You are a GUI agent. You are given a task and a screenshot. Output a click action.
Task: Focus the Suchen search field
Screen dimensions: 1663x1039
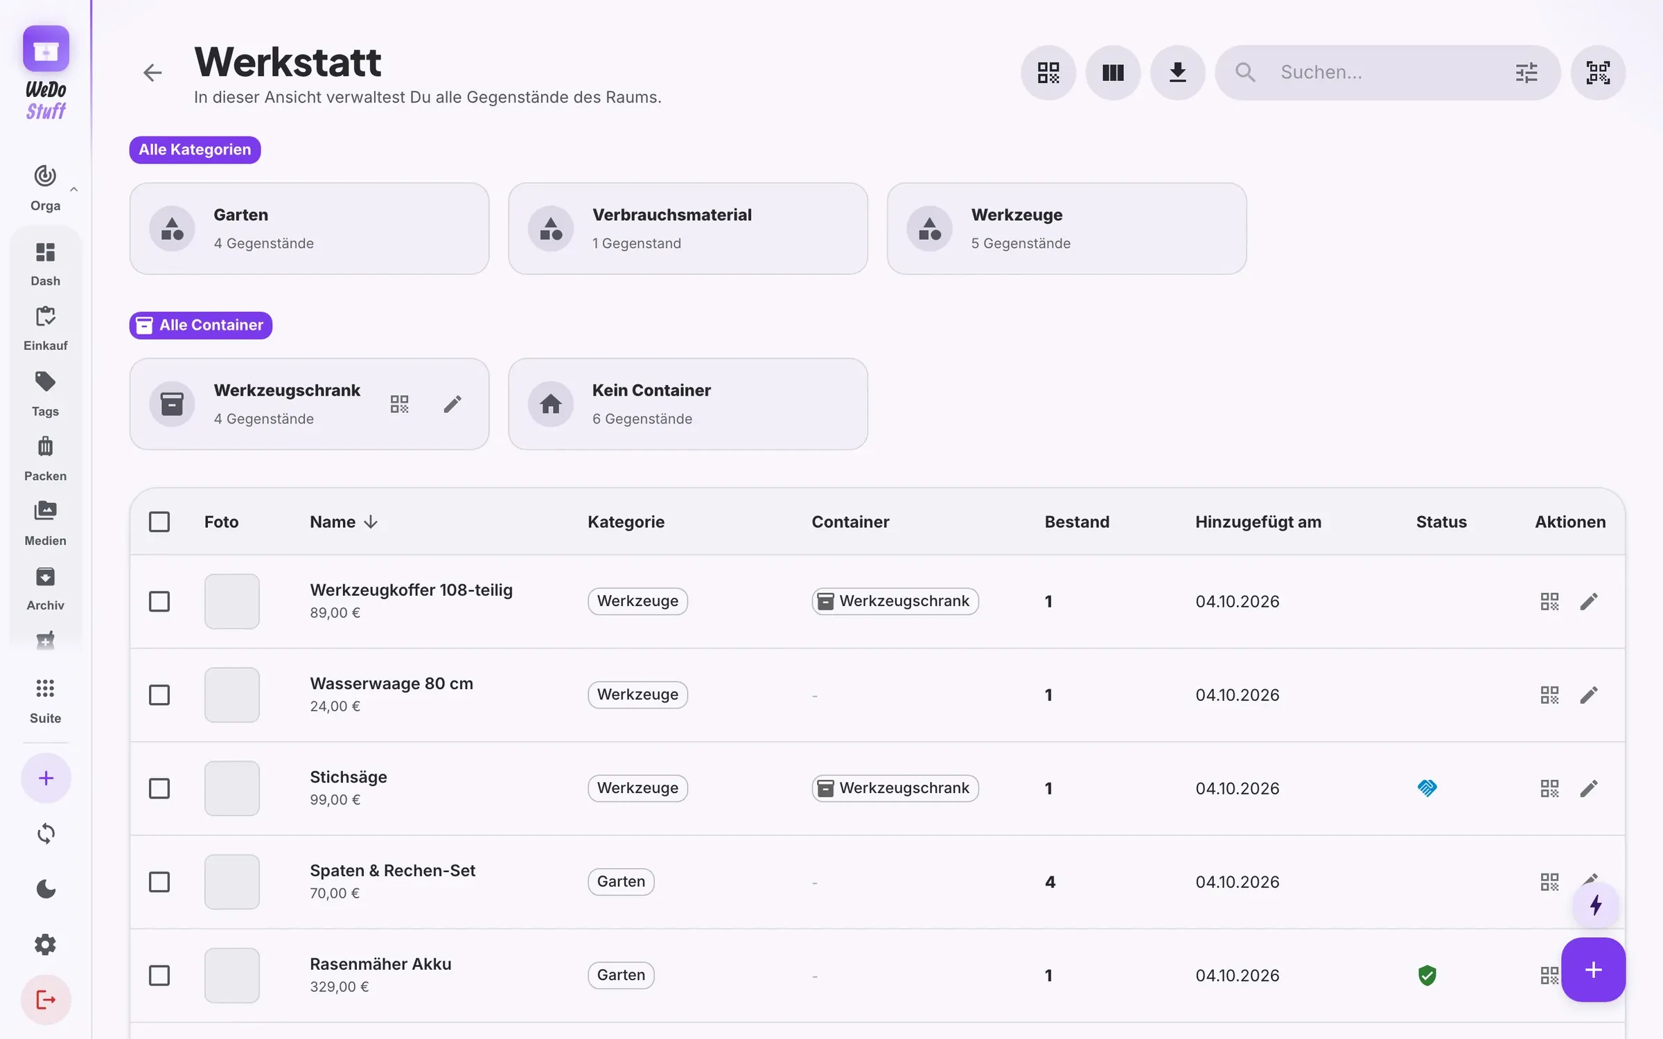[1389, 73]
